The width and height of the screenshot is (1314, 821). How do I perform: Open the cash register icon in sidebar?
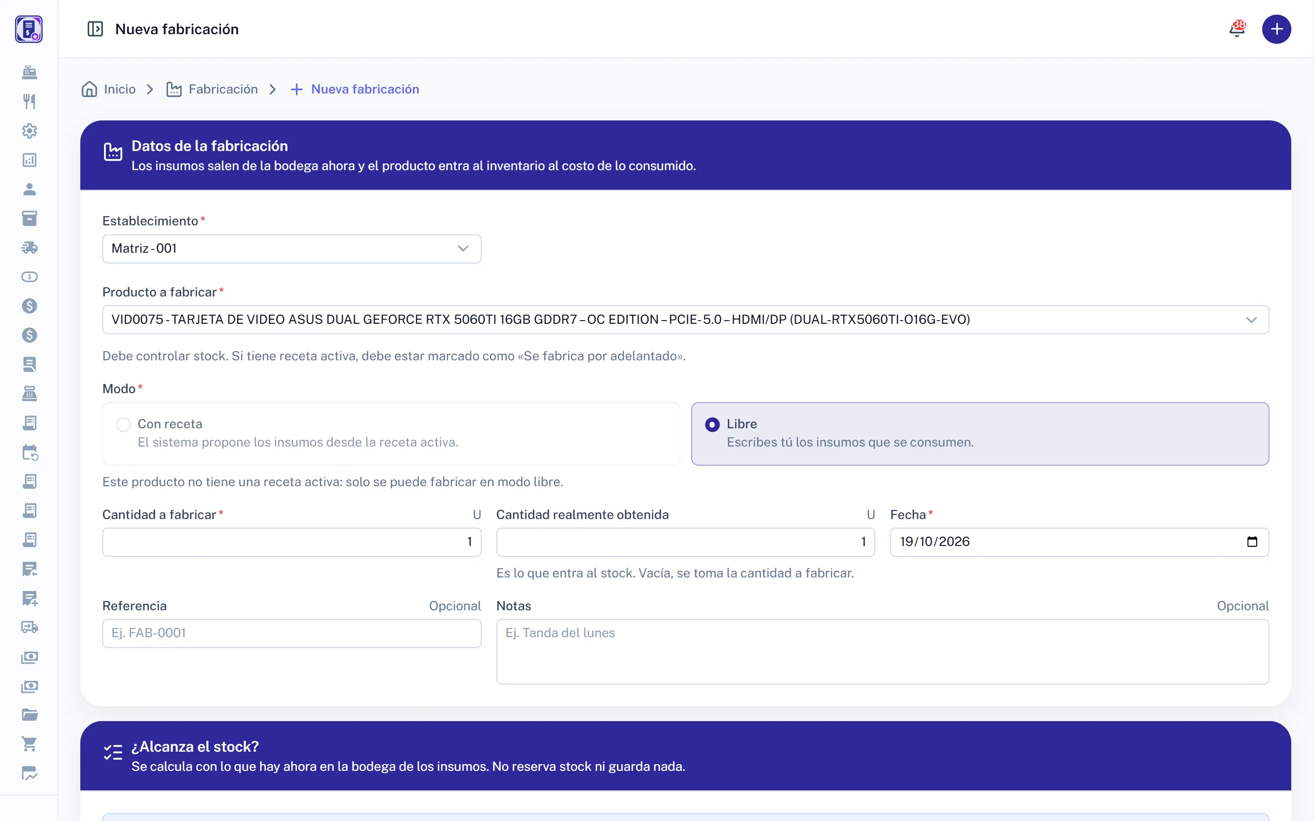29,72
